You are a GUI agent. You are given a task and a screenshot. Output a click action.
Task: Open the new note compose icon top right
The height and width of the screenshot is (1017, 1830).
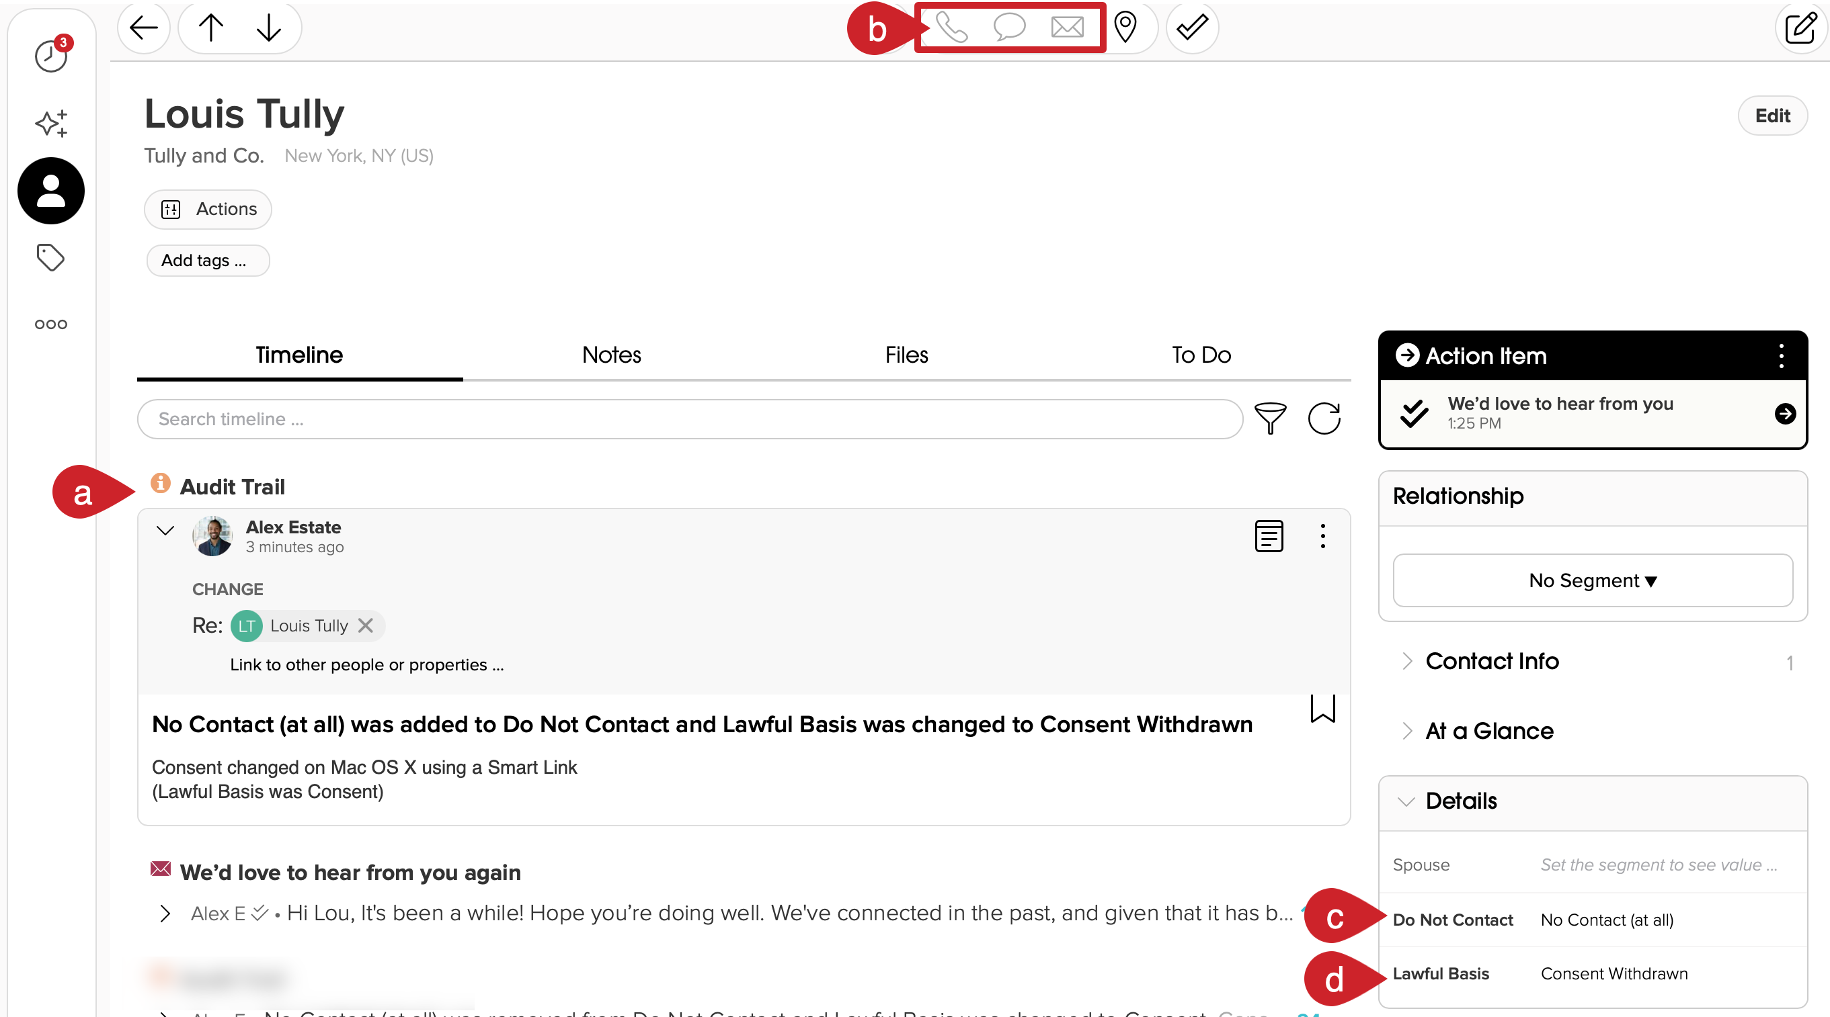click(1801, 28)
